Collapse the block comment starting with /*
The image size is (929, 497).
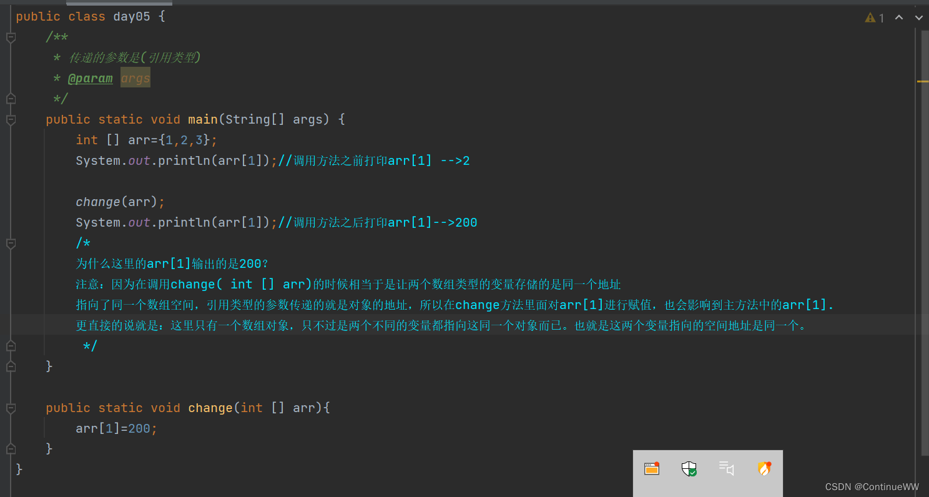pyautogui.click(x=11, y=243)
